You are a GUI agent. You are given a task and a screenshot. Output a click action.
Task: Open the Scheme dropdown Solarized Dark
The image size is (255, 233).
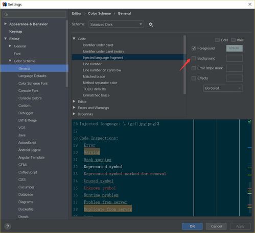tap(116, 24)
